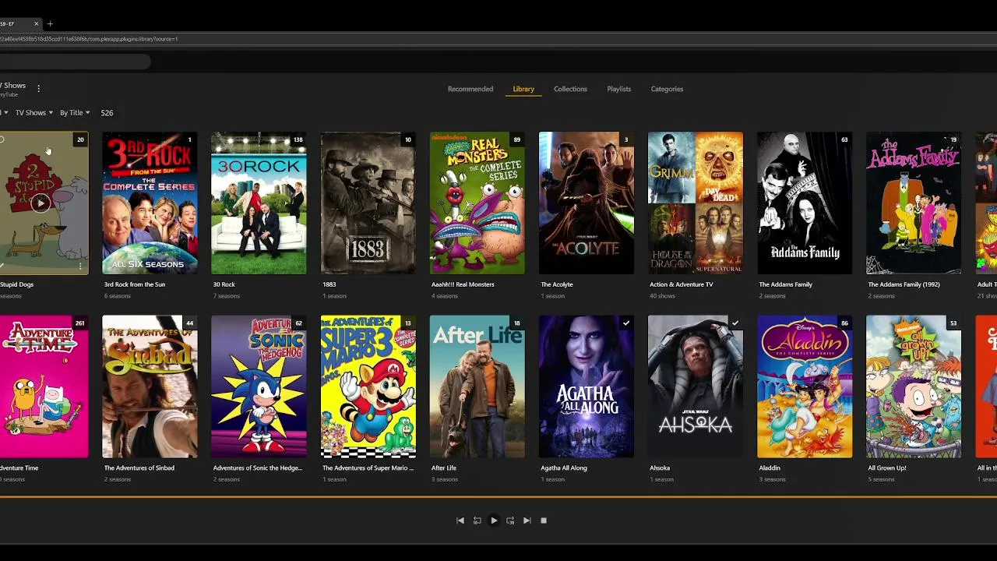Open the Collections tab
The width and height of the screenshot is (997, 561).
point(570,89)
